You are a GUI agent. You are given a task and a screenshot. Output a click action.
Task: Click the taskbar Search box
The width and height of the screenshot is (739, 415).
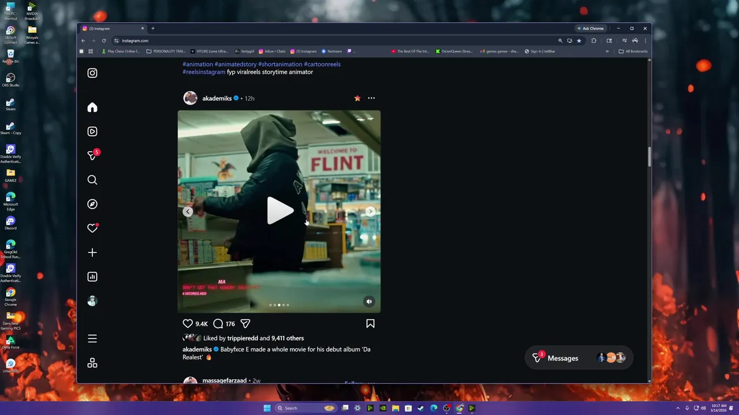(306, 408)
